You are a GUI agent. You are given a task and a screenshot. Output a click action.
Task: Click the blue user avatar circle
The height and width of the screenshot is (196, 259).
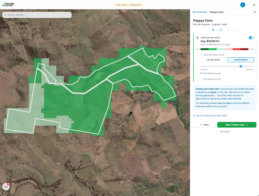coord(242,5)
